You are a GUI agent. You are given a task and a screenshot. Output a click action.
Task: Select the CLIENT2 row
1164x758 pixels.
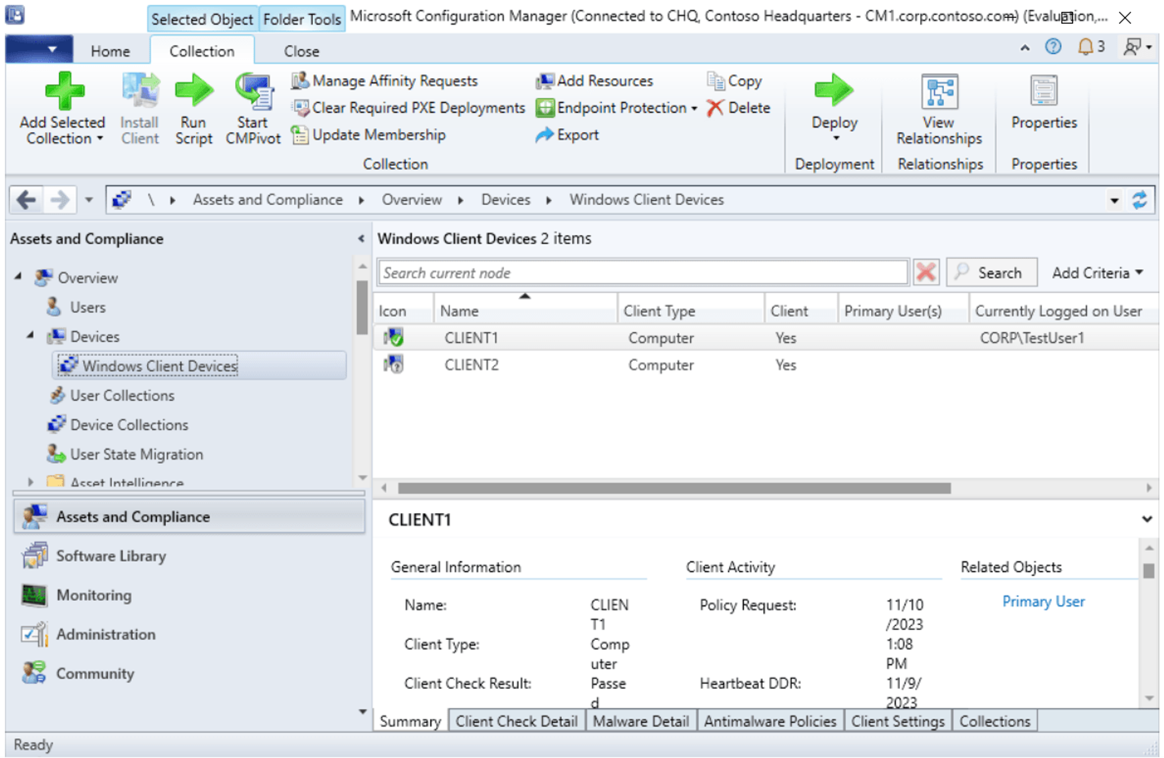tap(766, 365)
